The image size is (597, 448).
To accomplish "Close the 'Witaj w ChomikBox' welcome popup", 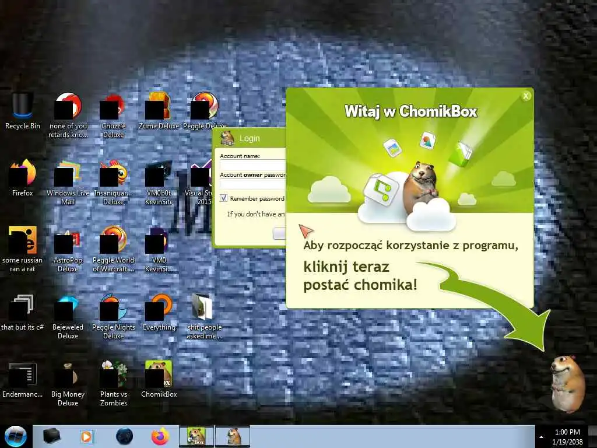I will 526,96.
